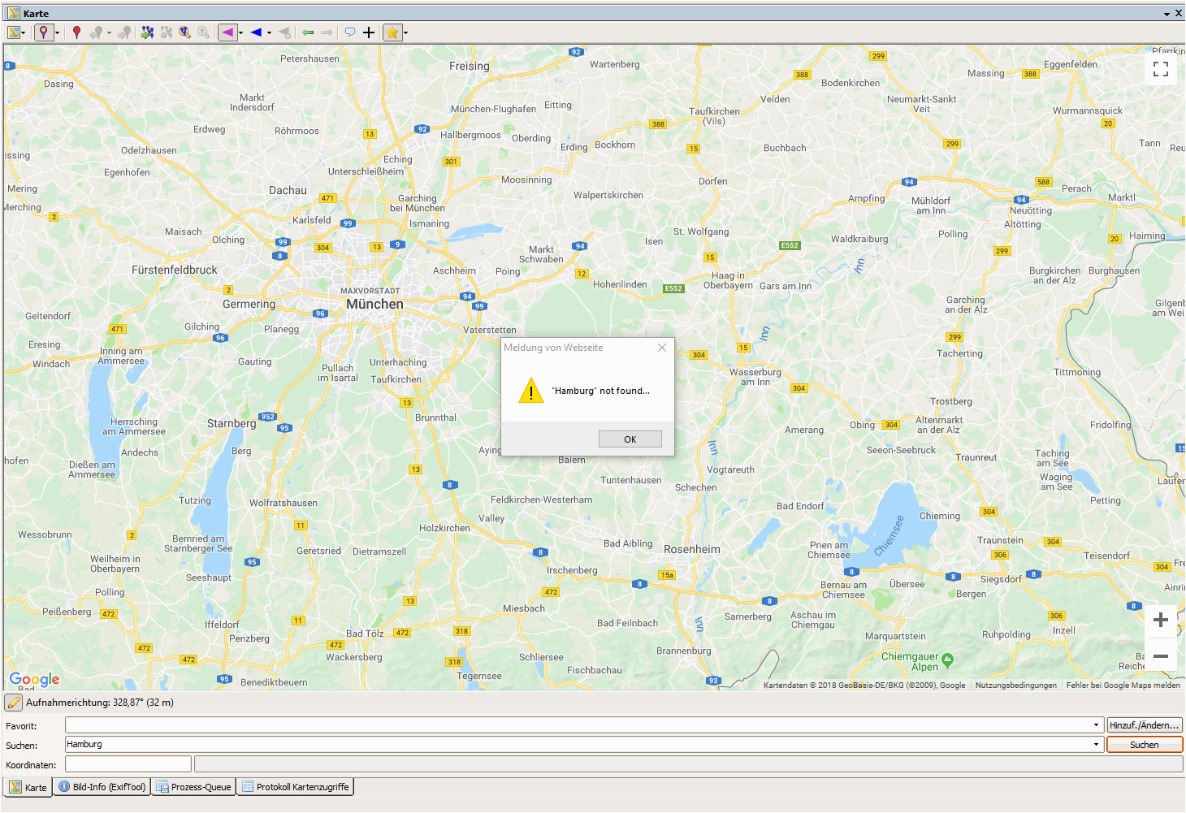1186x813 pixels.
Task: Click the Karte panel pin dropdown arrow
Action: (x=1167, y=14)
